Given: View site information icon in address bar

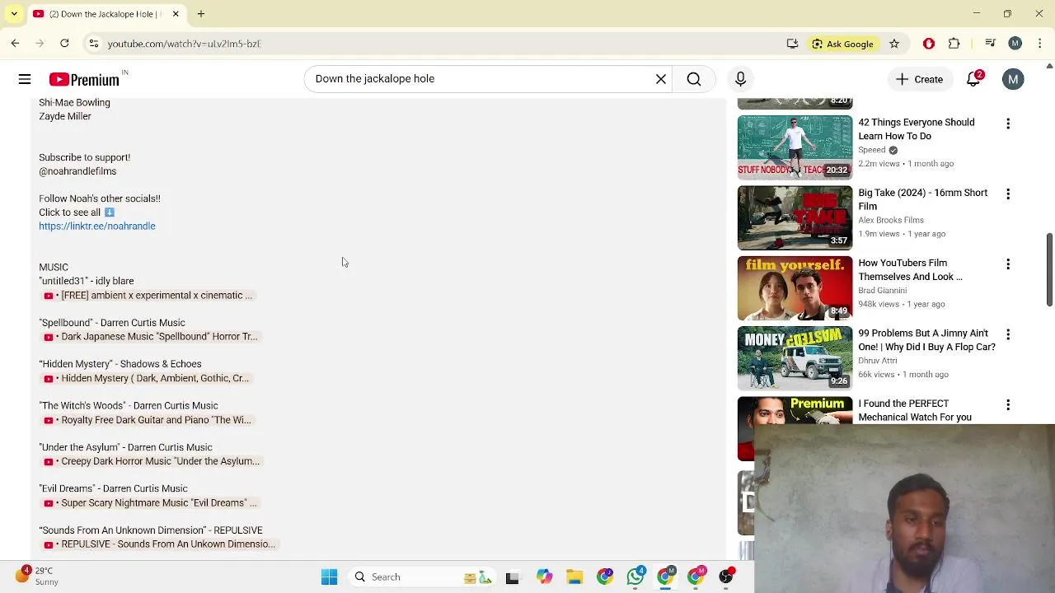Looking at the screenshot, I should 94,44.
